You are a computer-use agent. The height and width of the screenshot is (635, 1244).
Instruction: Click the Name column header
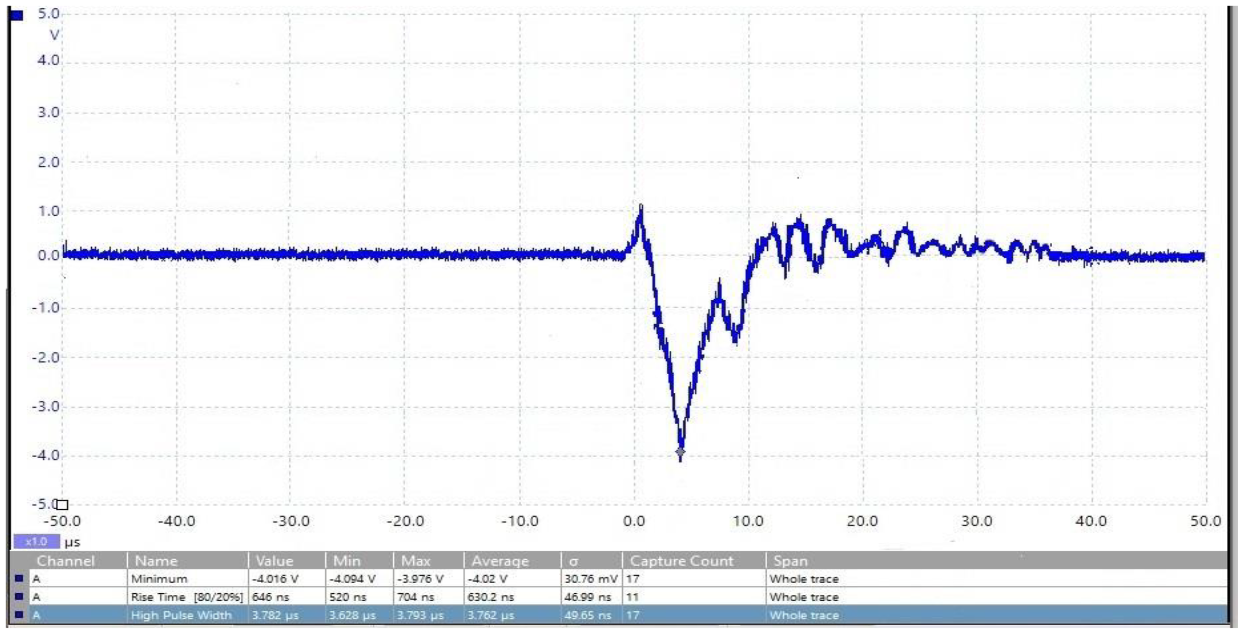click(x=156, y=561)
